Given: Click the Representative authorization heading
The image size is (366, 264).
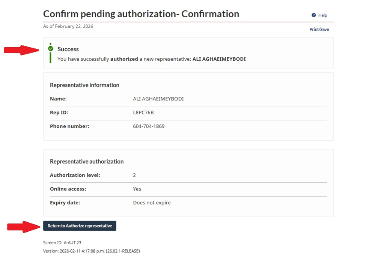Looking at the screenshot, I should (87, 162).
